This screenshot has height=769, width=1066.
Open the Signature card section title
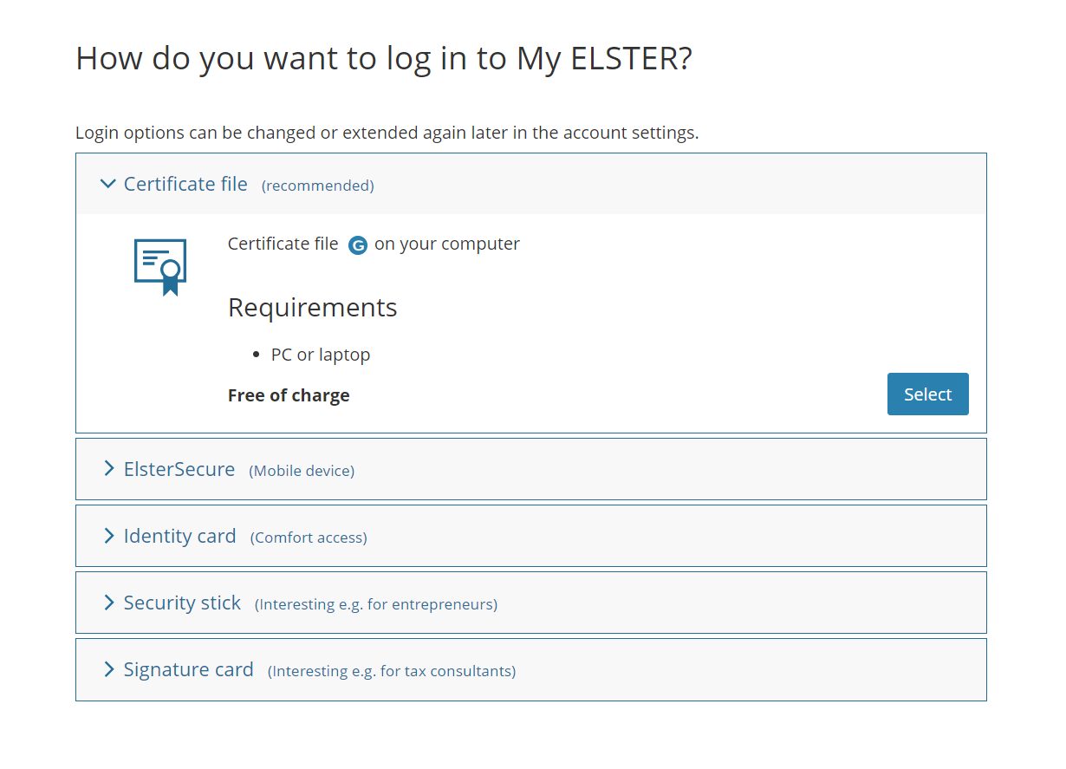[x=188, y=669]
